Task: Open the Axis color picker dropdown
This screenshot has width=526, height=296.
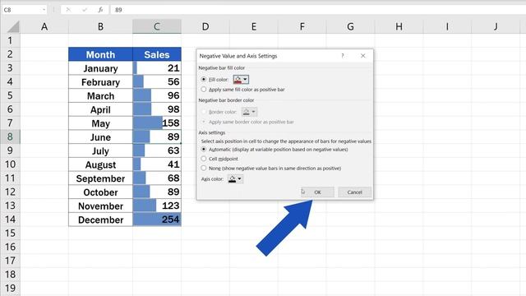Action: tap(235, 179)
